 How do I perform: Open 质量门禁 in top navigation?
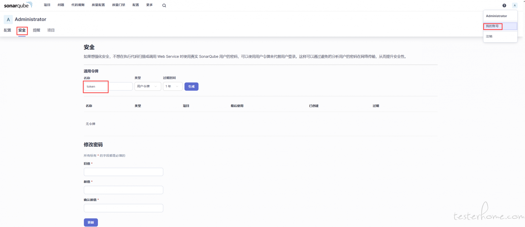point(118,5)
